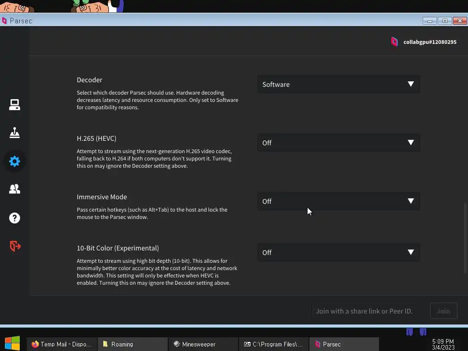Select the Settings gear icon in the sidebar
The image size is (468, 351).
pos(14,161)
